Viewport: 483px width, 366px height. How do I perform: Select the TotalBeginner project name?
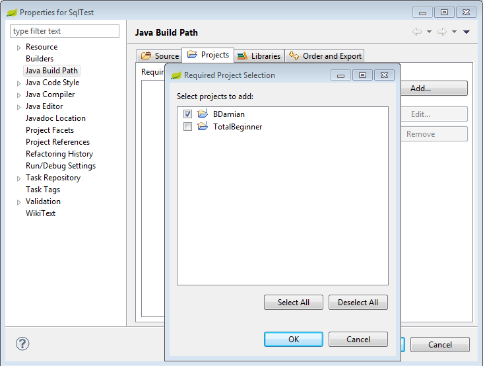tap(238, 127)
